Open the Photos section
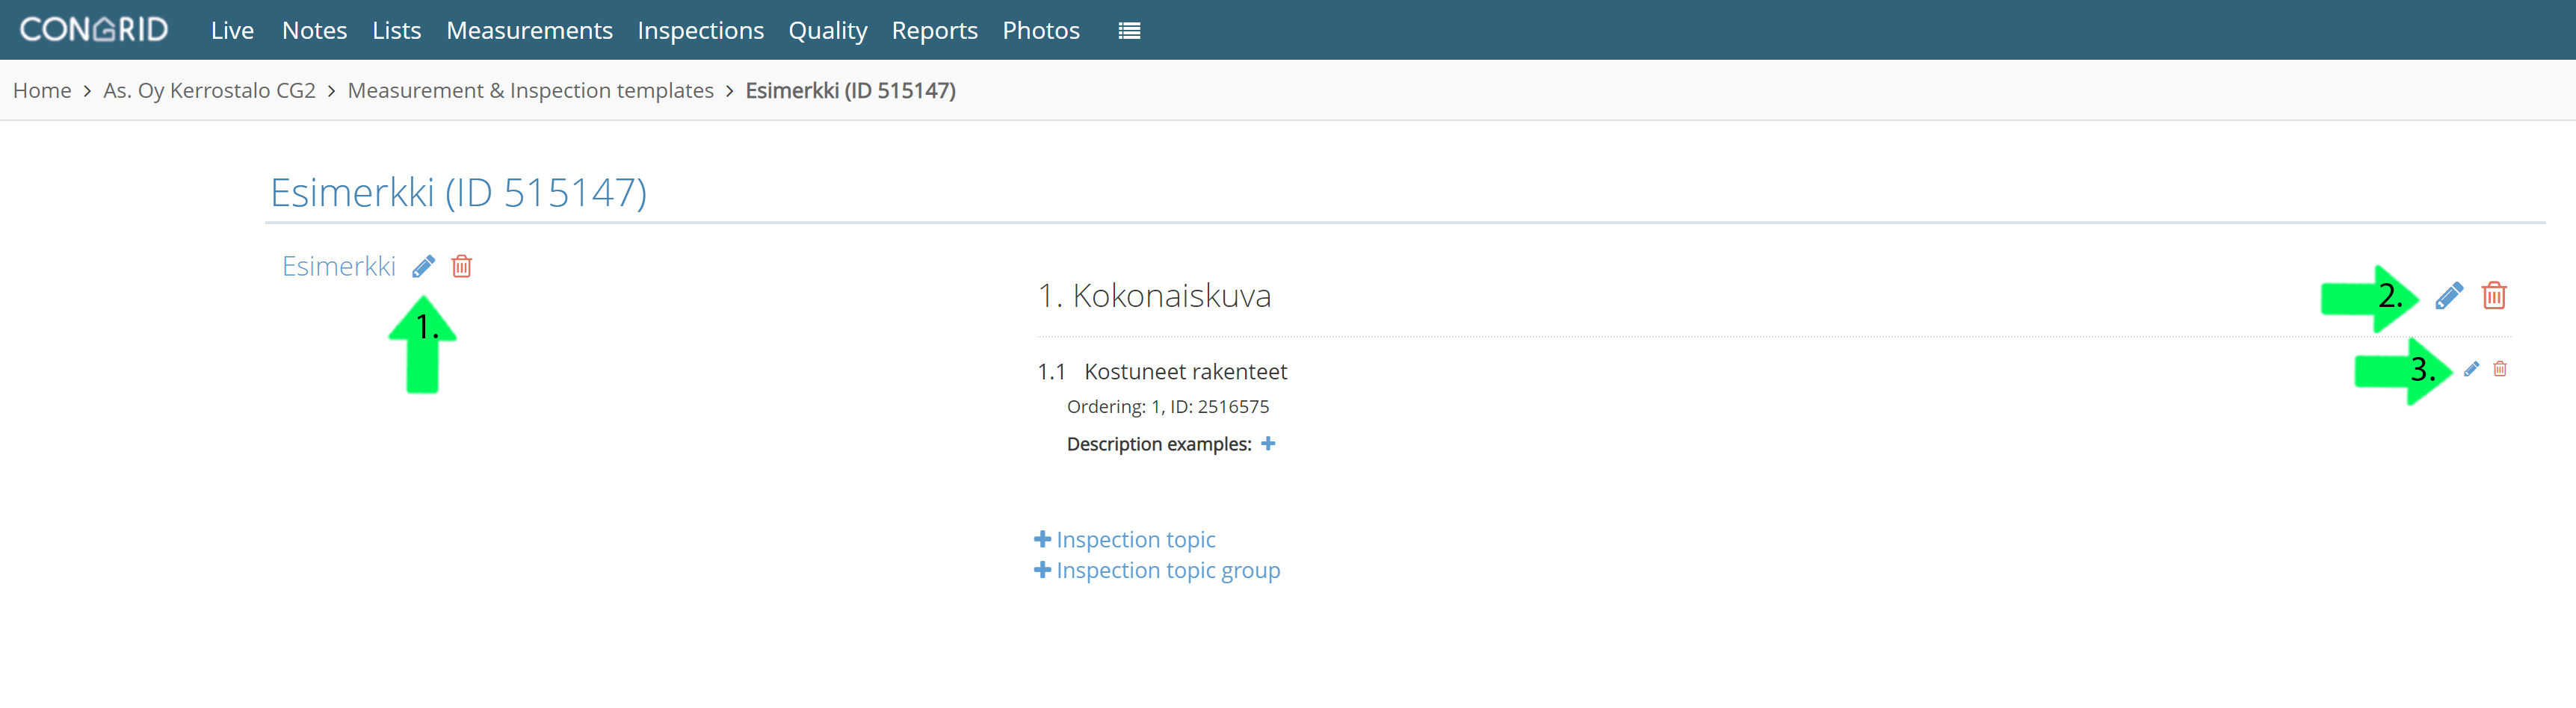This screenshot has width=2576, height=708. click(1040, 31)
